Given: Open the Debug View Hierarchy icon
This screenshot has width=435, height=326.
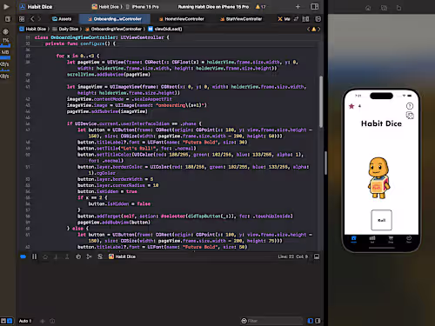Looking at the screenshot, I should (78, 256).
